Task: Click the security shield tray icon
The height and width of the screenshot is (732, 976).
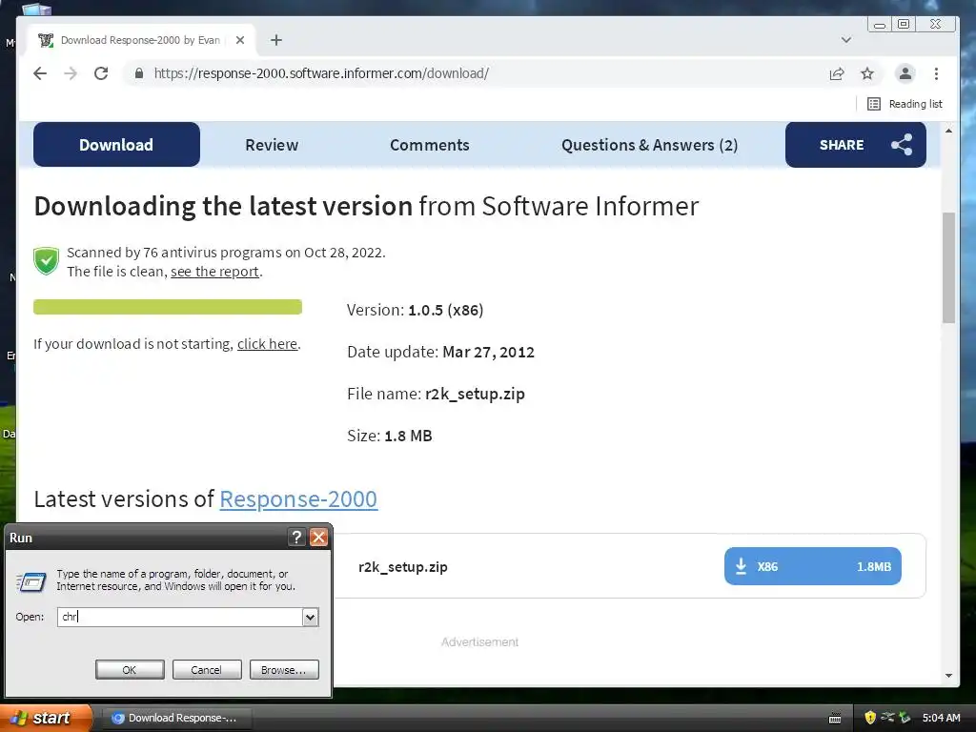Action: (x=869, y=718)
